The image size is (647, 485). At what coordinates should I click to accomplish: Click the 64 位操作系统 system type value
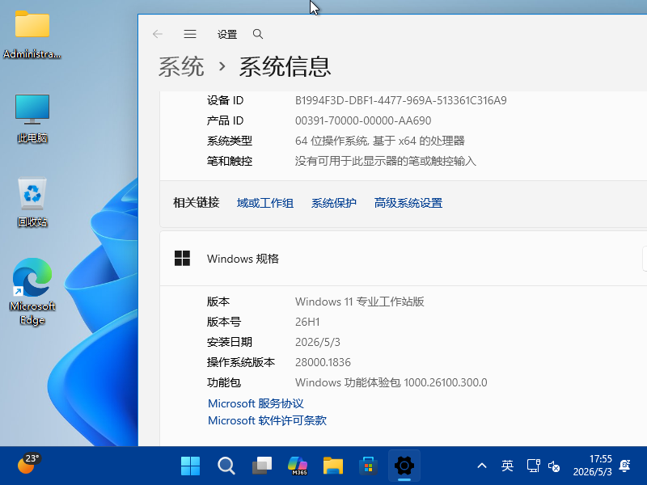[x=379, y=141]
